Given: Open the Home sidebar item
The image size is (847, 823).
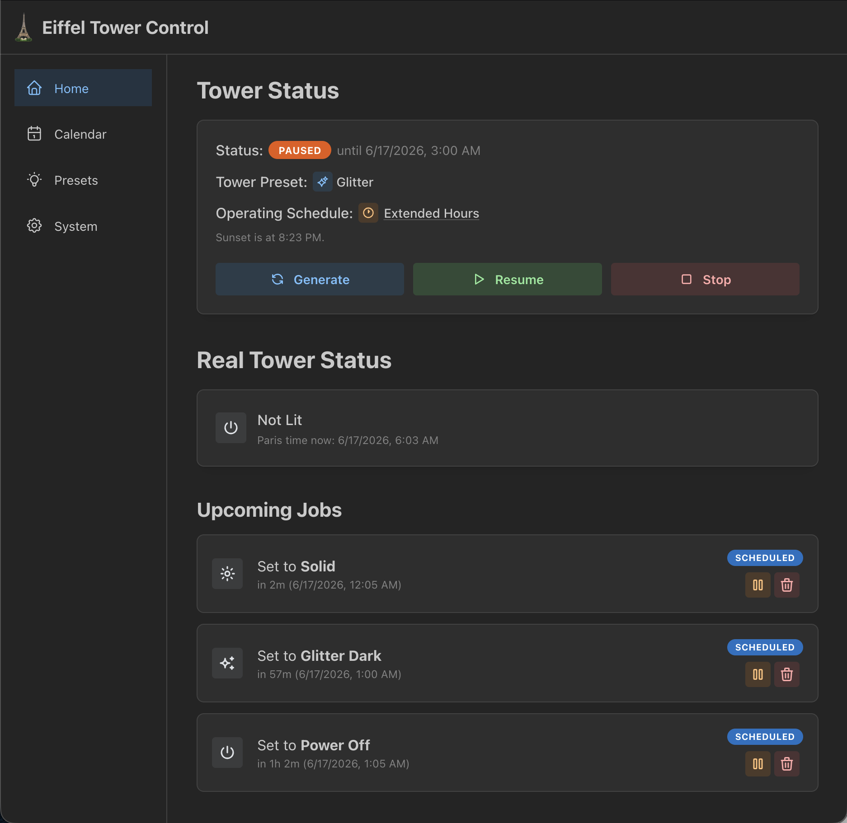Looking at the screenshot, I should coord(83,88).
